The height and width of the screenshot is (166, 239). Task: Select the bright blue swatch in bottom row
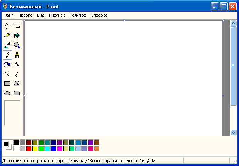tap(54, 149)
